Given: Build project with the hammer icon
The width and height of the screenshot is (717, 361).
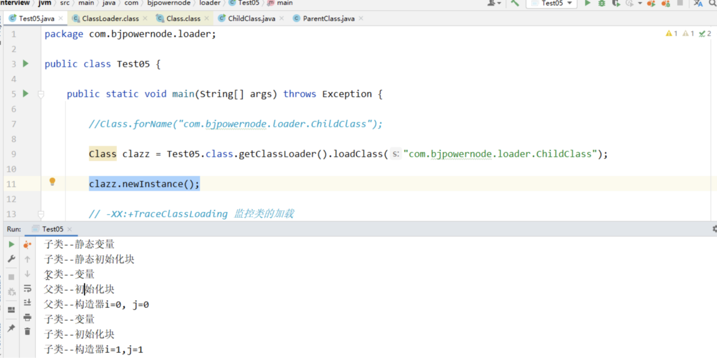Looking at the screenshot, I should point(515,3).
